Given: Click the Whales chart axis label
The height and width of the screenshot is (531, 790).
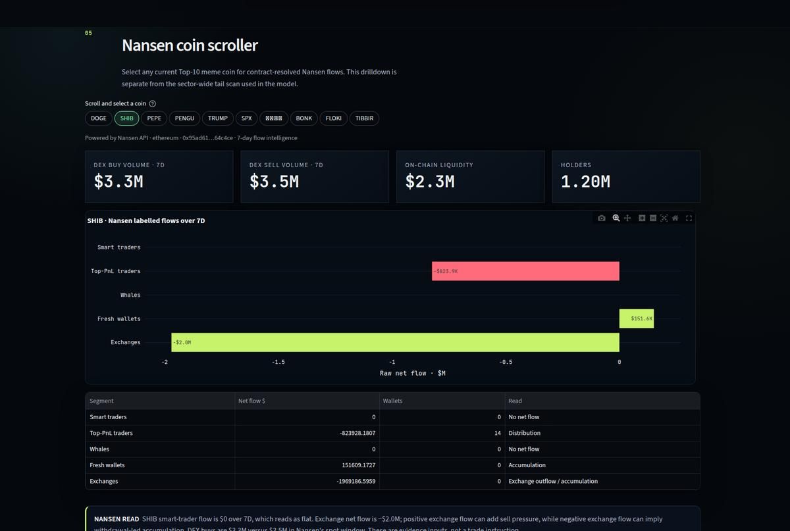Looking at the screenshot, I should pyautogui.click(x=130, y=295).
